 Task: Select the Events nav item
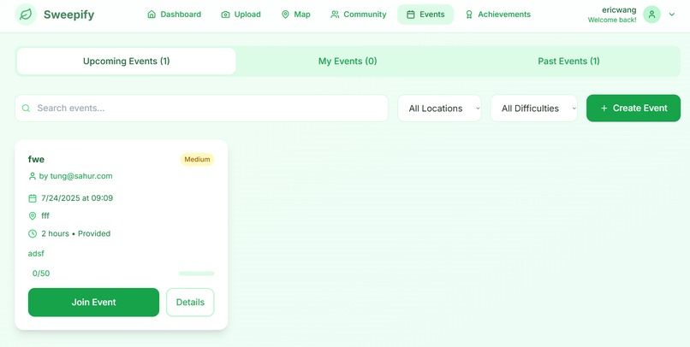tap(425, 15)
